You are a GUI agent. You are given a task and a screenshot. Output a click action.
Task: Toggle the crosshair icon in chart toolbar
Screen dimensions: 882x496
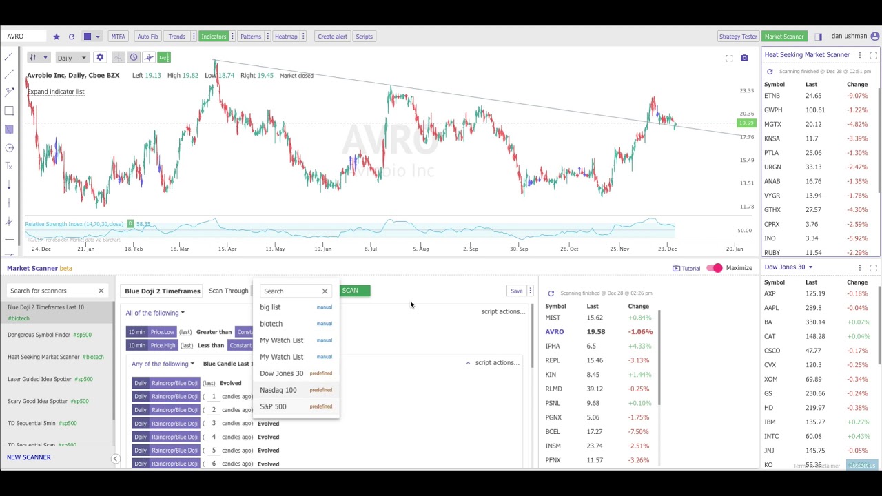149,58
